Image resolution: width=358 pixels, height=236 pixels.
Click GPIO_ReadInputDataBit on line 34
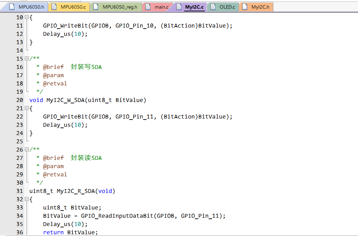pyautogui.click(x=117, y=216)
